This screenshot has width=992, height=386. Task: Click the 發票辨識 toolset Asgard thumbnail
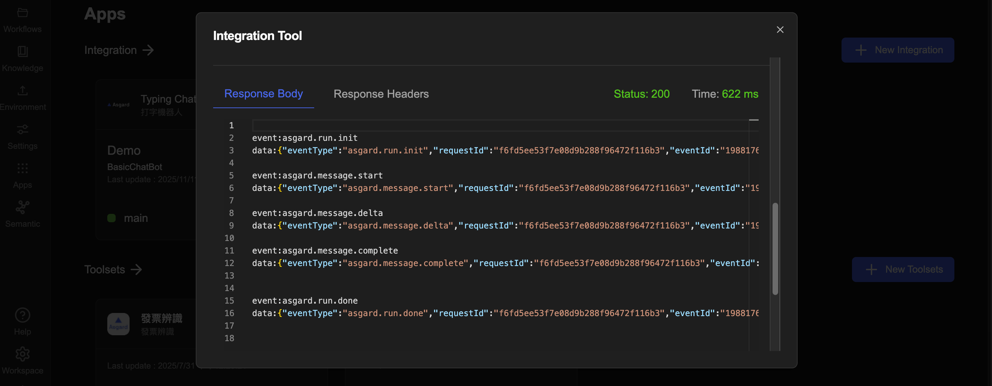tap(118, 324)
